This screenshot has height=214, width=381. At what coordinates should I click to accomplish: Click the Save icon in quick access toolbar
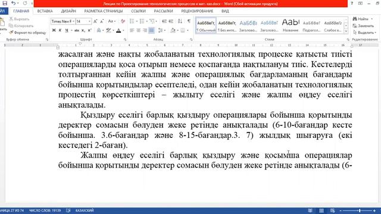[x=5, y=4]
